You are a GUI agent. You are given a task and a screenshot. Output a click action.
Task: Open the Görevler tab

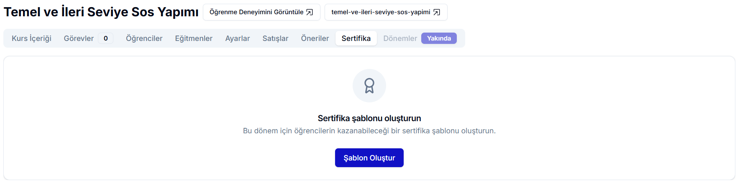(79, 38)
